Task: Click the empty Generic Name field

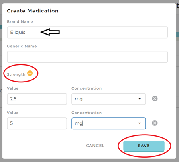Action: [x=87, y=57]
